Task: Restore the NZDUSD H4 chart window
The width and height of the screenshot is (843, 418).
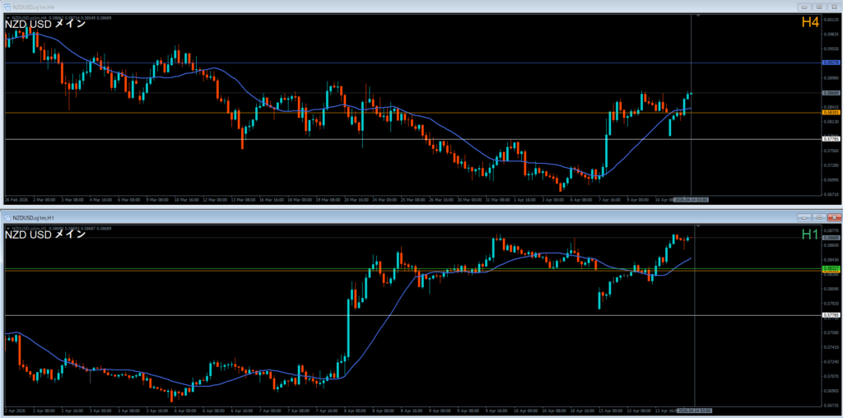Action: point(819,7)
